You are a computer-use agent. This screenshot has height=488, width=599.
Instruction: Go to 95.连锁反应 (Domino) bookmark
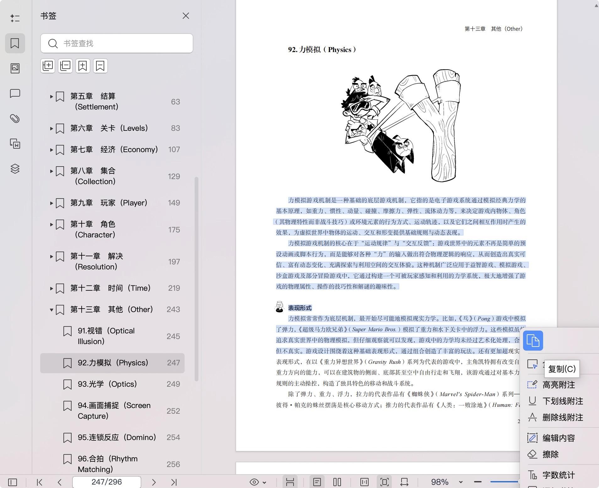click(x=112, y=438)
